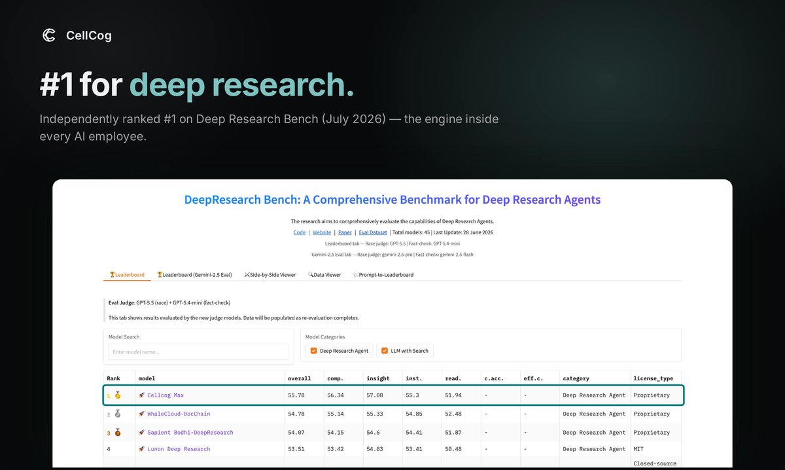Click the Model Search input field

pos(199,352)
